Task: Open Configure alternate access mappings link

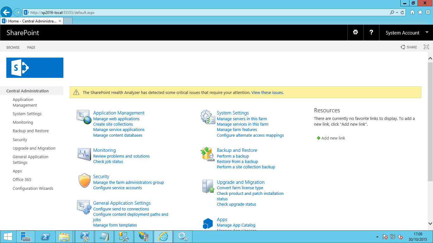Action: click(250, 135)
